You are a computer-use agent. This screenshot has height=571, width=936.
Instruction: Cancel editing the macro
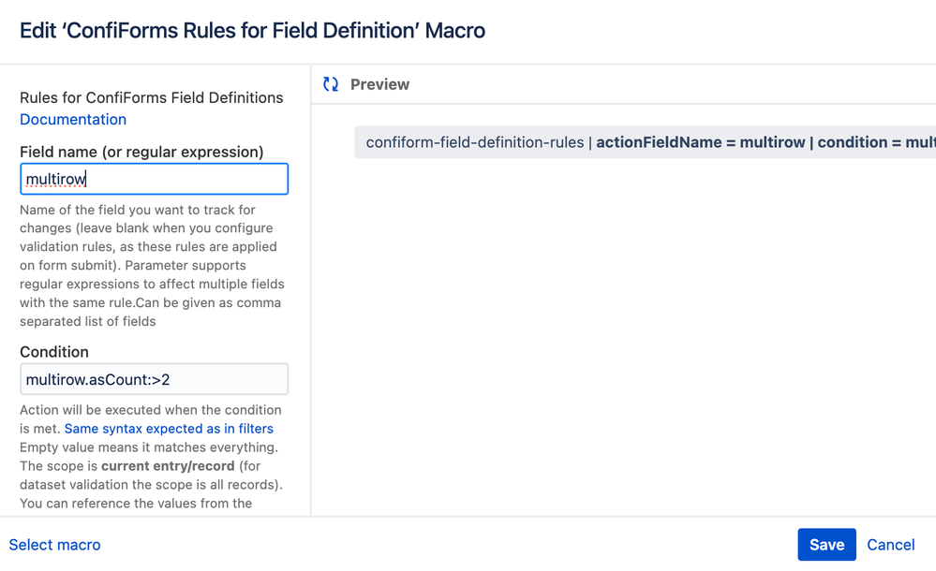[891, 545]
